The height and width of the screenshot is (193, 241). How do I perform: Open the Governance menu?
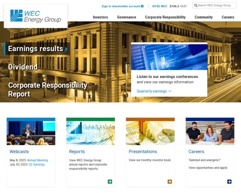coord(127,17)
